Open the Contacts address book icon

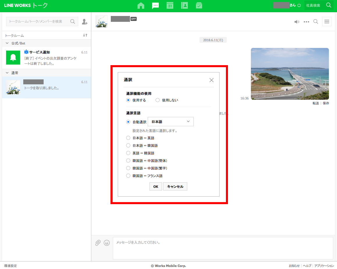pos(184,6)
